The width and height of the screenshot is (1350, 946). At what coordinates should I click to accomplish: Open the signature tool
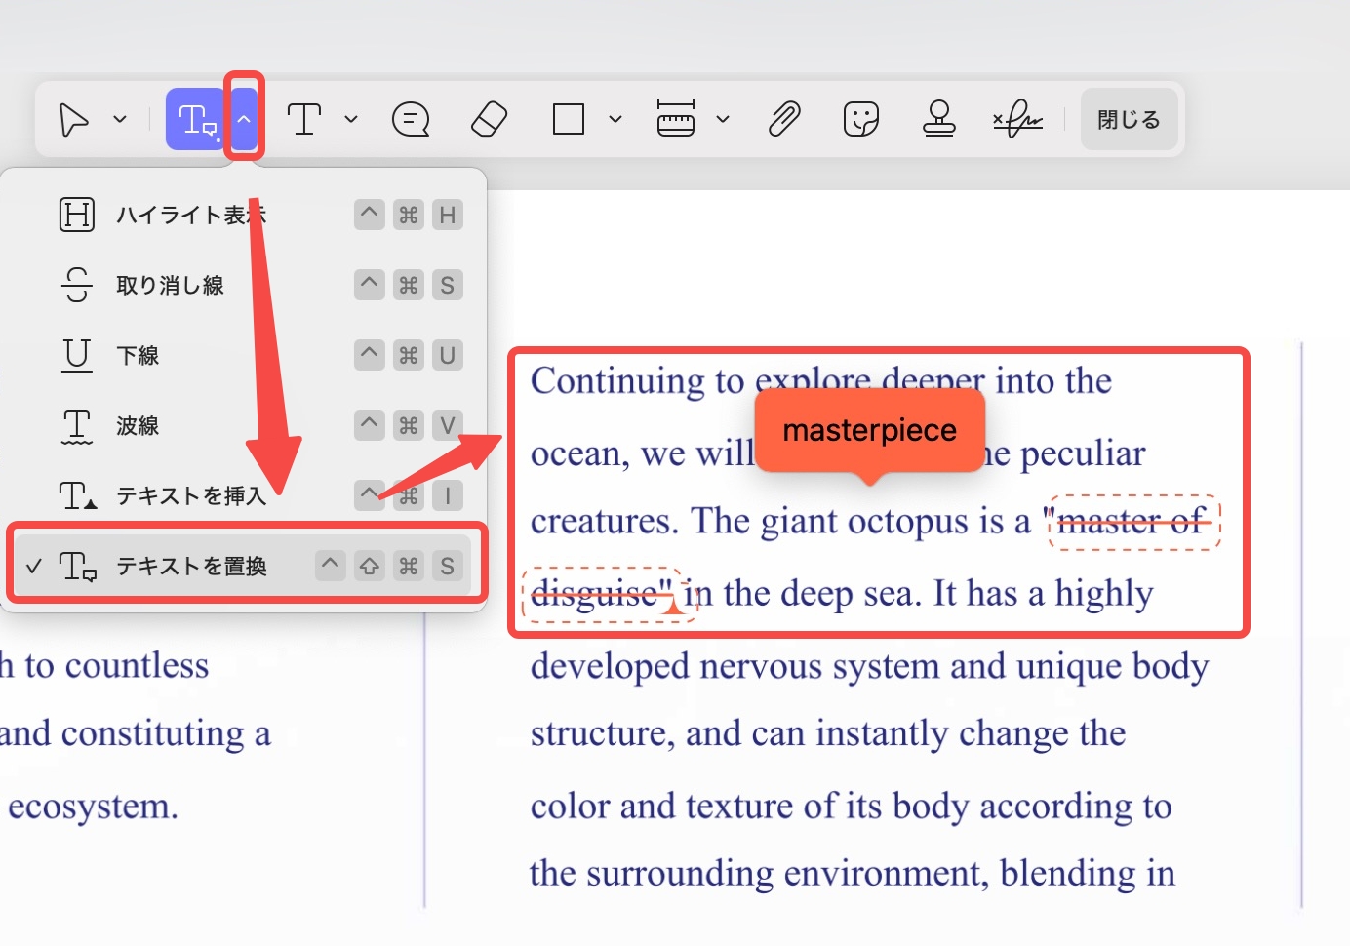[1017, 119]
